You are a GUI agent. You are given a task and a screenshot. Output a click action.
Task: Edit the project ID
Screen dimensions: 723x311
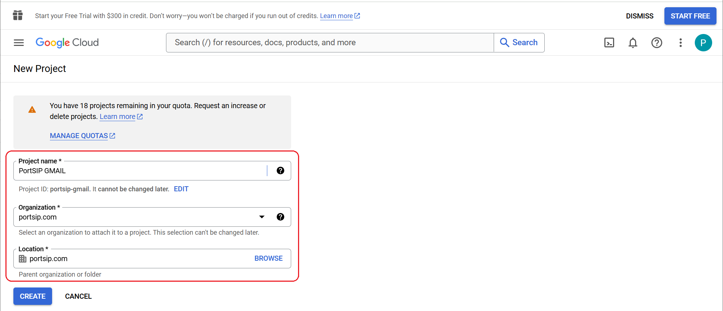[181, 189]
